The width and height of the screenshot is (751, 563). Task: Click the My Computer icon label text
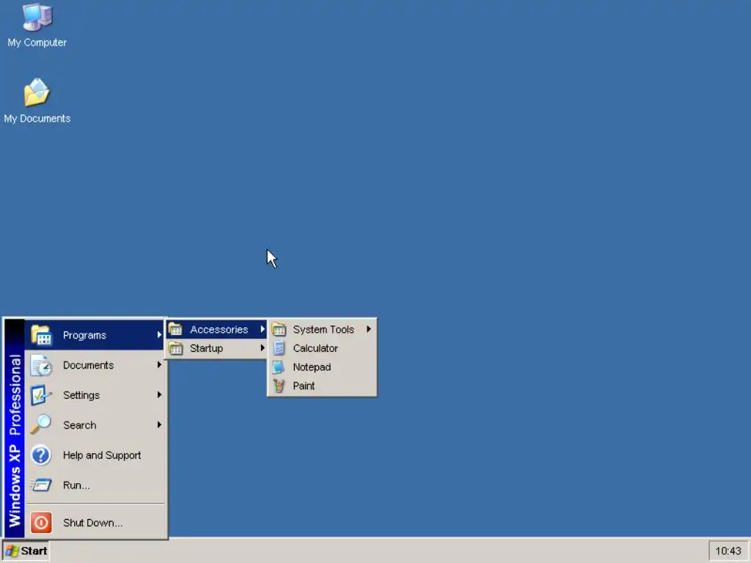pyautogui.click(x=37, y=43)
